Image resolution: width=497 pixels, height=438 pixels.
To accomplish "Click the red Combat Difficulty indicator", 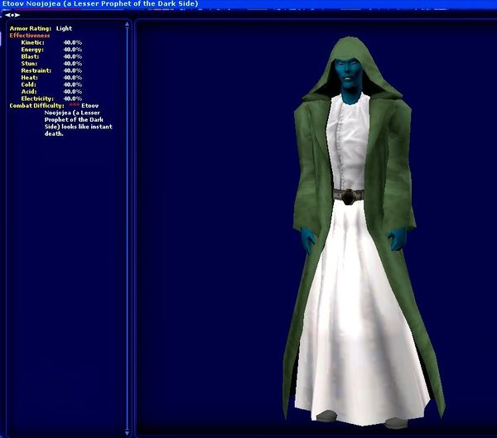I will tap(72, 106).
